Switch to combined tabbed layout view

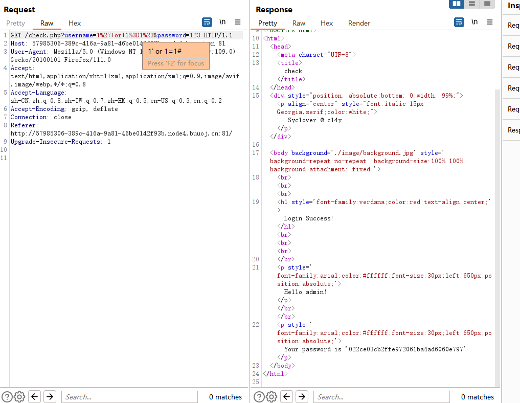(x=487, y=4)
